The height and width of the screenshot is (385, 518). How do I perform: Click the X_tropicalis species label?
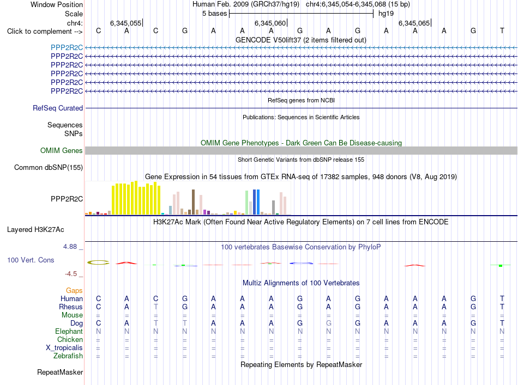pyautogui.click(x=64, y=348)
